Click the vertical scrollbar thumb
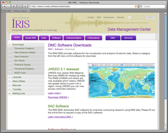Screen dimensions: 168x133 [x=165, y=56]
